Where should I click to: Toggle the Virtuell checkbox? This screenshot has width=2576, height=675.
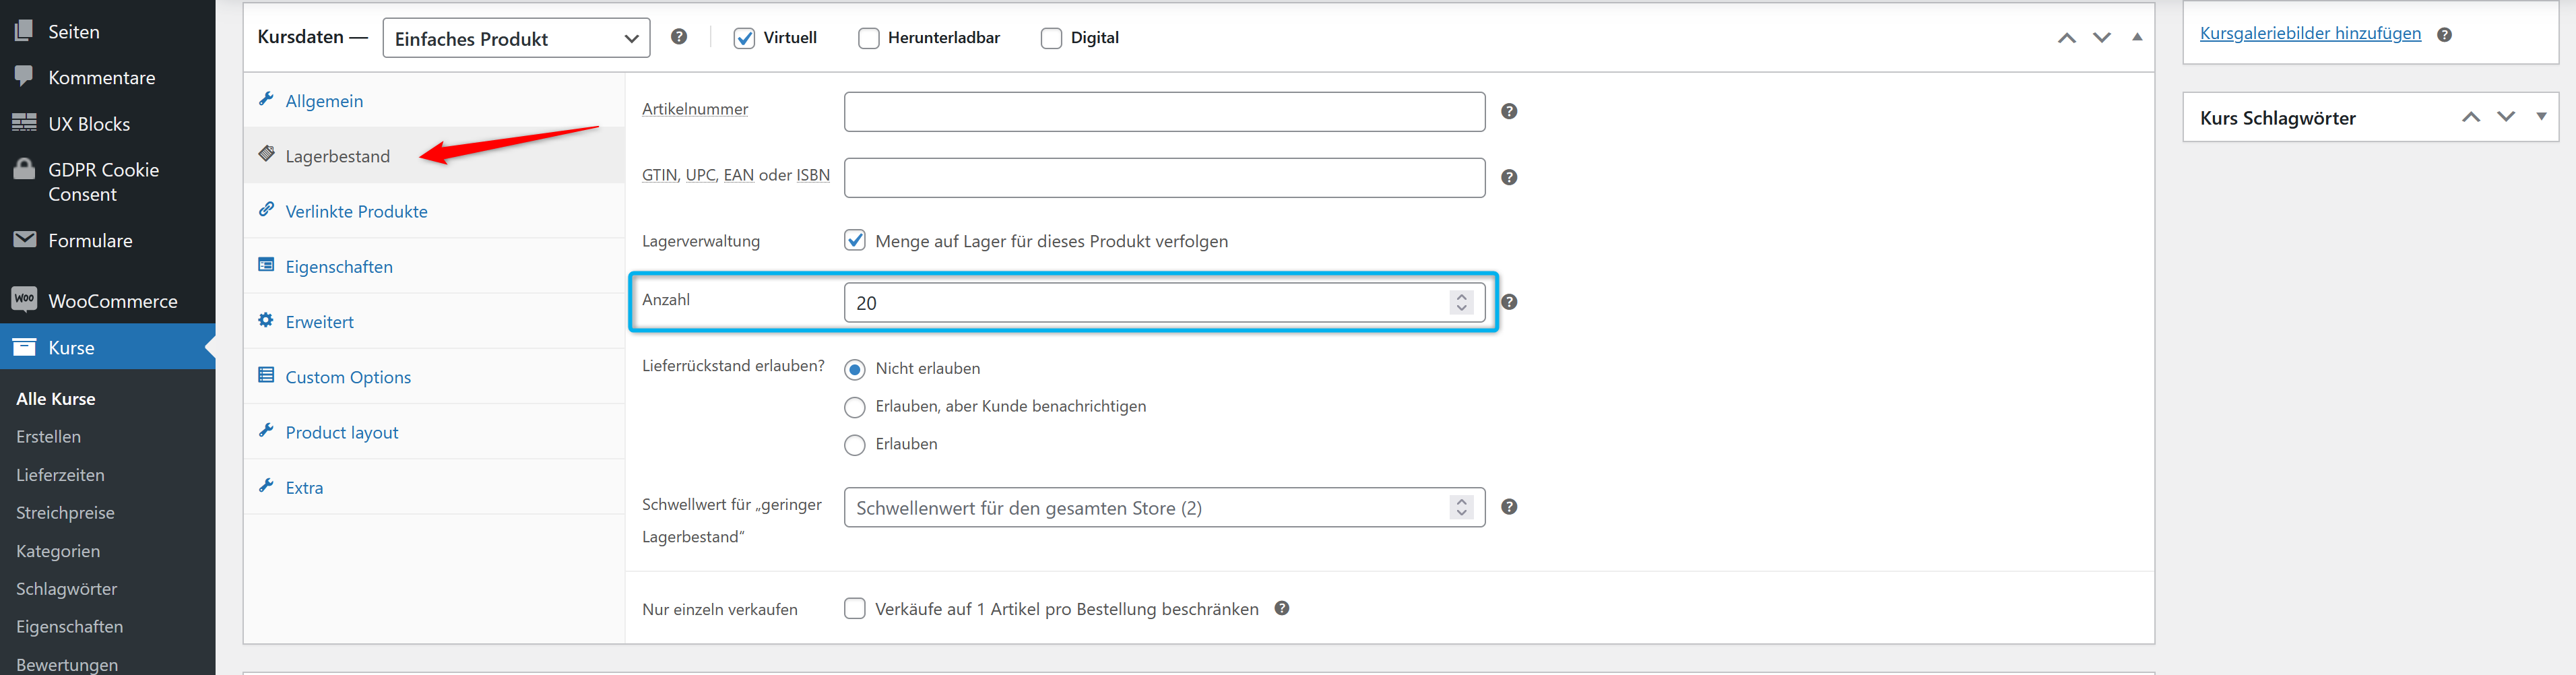[744, 38]
